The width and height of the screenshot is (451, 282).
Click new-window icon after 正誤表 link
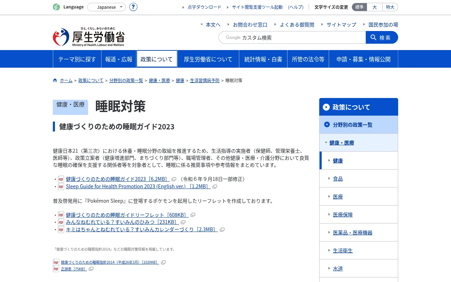coord(91,269)
